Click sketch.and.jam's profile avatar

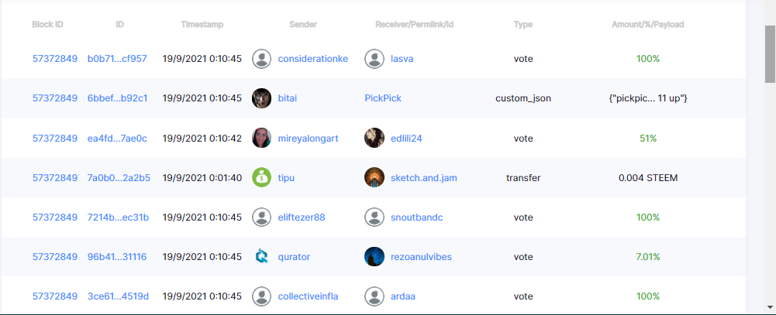374,177
